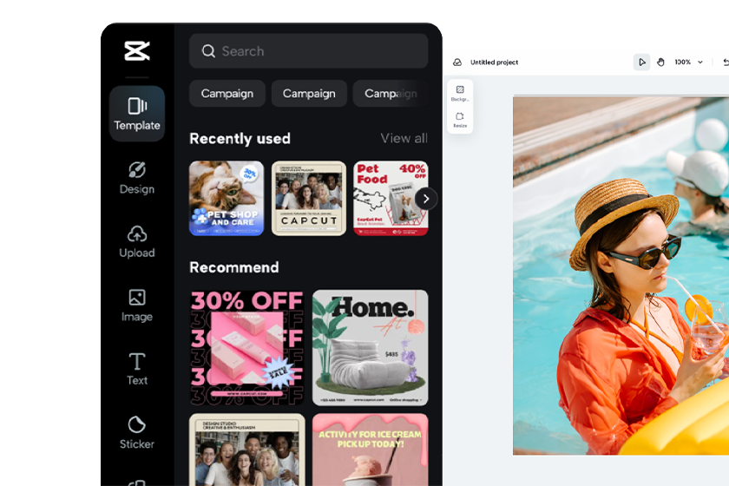Select the third, partly hidden Campaign chip
Image resolution: width=729 pixels, height=486 pixels.
pyautogui.click(x=391, y=94)
